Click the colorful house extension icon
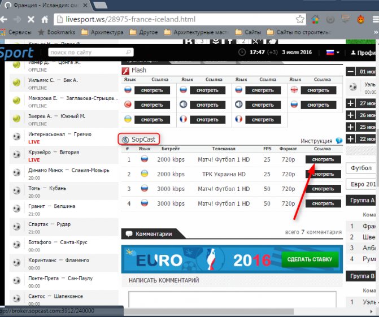Screen dimensions: 379x317 315,19
